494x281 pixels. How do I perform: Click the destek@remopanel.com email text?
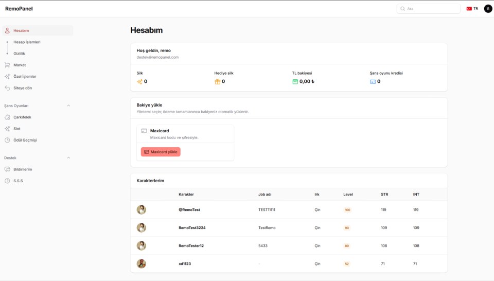point(157,57)
